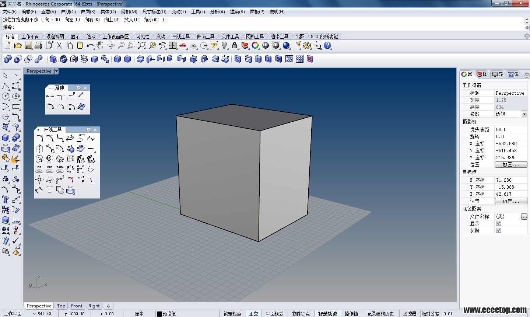Click the Boolean union icon in the solid toolbar
Viewport: 530px width, 317px height.
coord(8,59)
